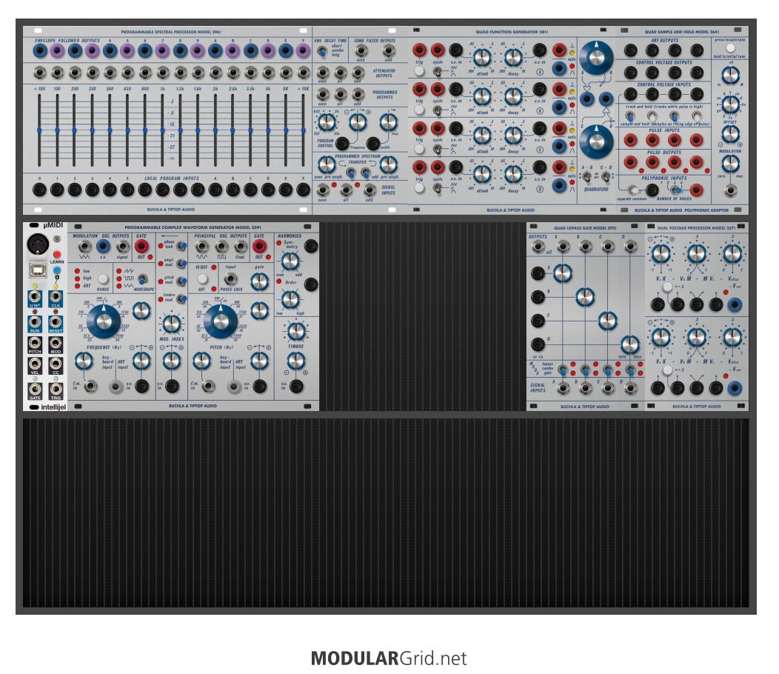The image size is (779, 674).
Task: Click the PHASE LOCK input jack
Action: (x=230, y=278)
